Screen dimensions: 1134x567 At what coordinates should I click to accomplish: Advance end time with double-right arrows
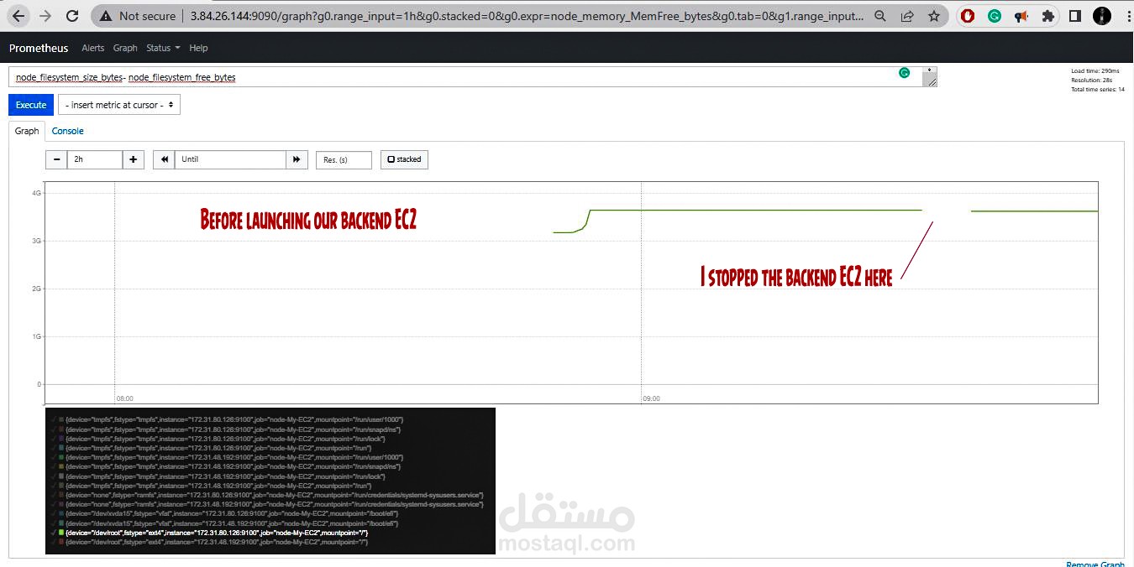point(297,159)
